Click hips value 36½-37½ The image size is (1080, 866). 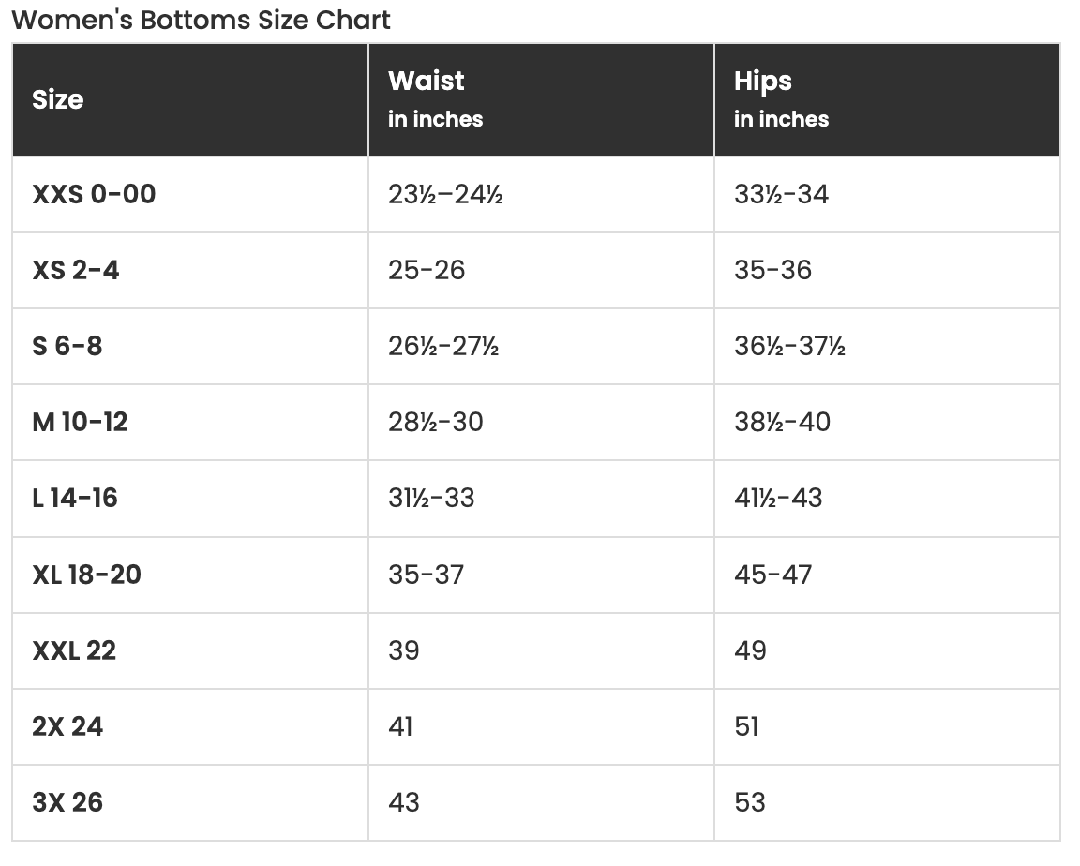(789, 346)
